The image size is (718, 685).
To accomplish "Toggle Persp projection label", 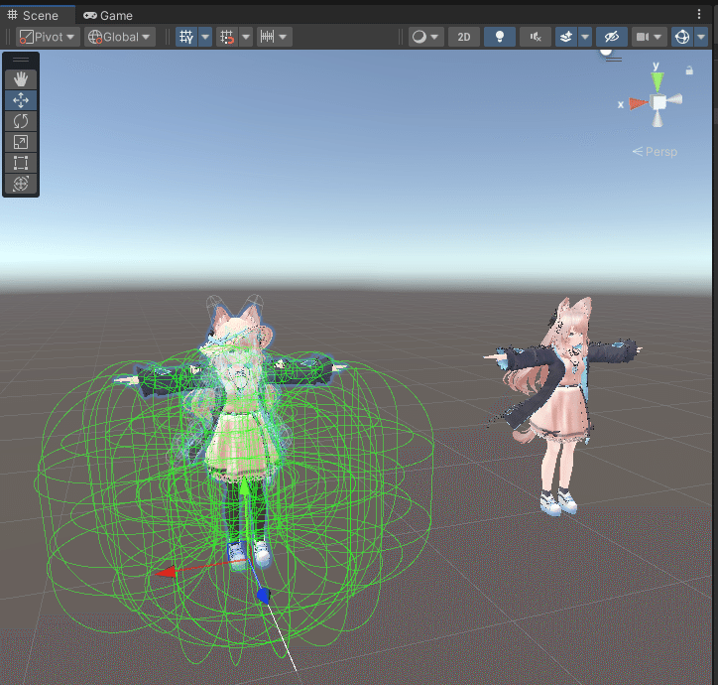I will 655,151.
